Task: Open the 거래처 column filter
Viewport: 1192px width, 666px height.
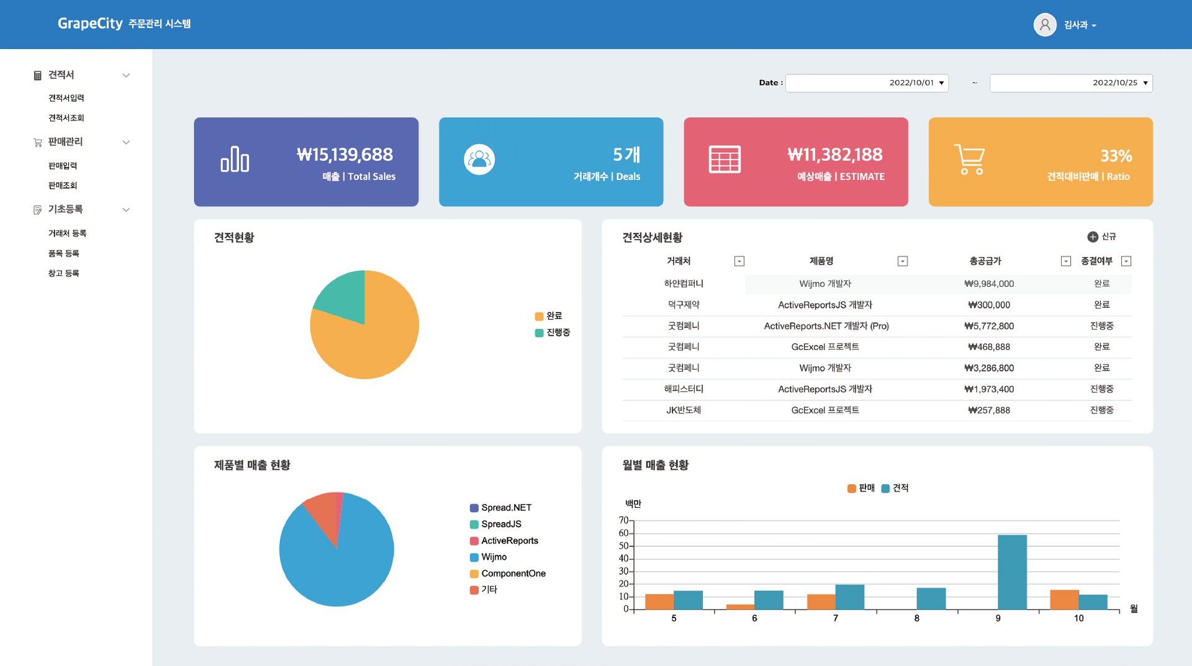Action: pyautogui.click(x=739, y=261)
